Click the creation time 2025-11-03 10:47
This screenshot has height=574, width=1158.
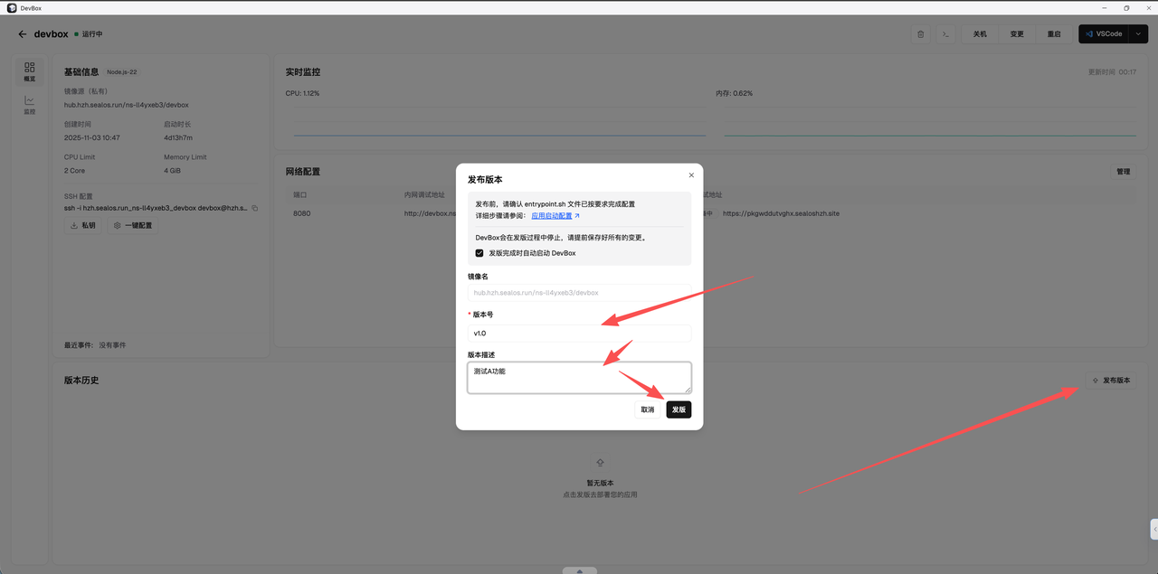pyautogui.click(x=92, y=137)
